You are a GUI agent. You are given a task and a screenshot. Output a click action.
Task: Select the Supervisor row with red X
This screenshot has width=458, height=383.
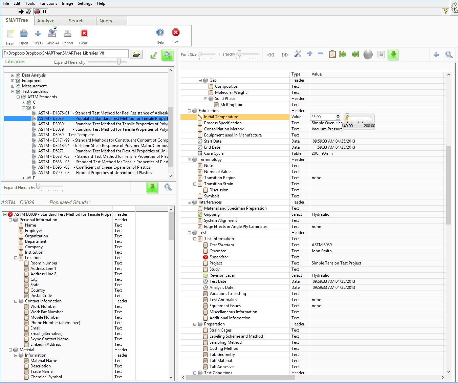pos(219,257)
